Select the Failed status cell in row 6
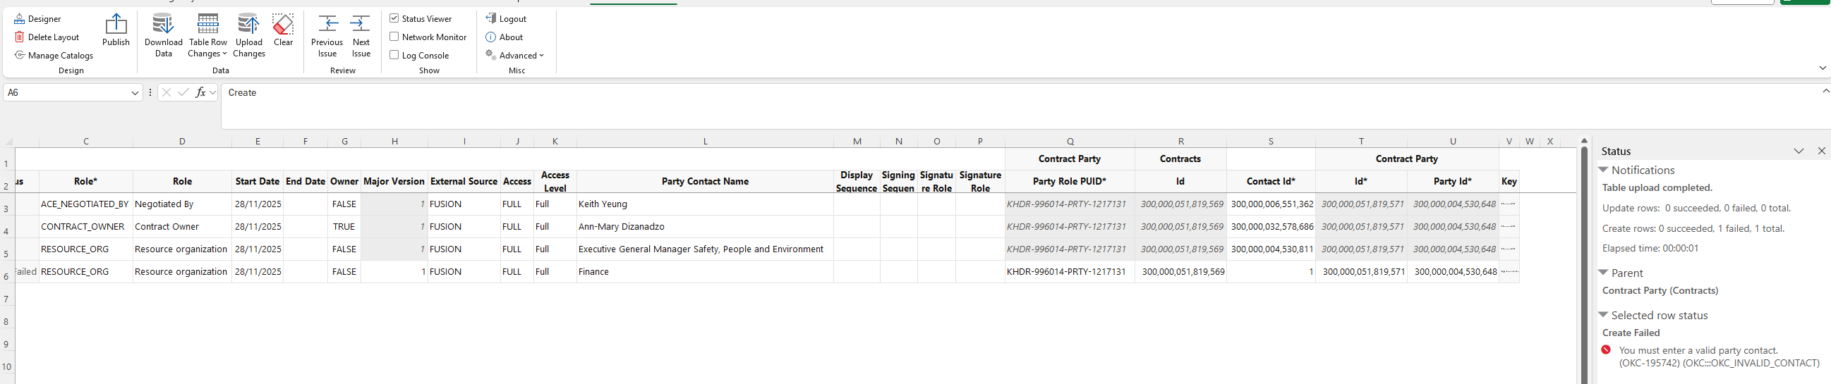The height and width of the screenshot is (384, 1831). pos(27,272)
